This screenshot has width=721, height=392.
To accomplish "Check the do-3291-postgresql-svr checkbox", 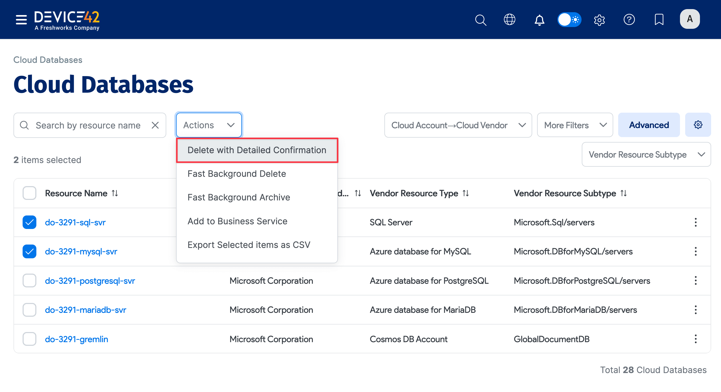I will tap(29, 280).
